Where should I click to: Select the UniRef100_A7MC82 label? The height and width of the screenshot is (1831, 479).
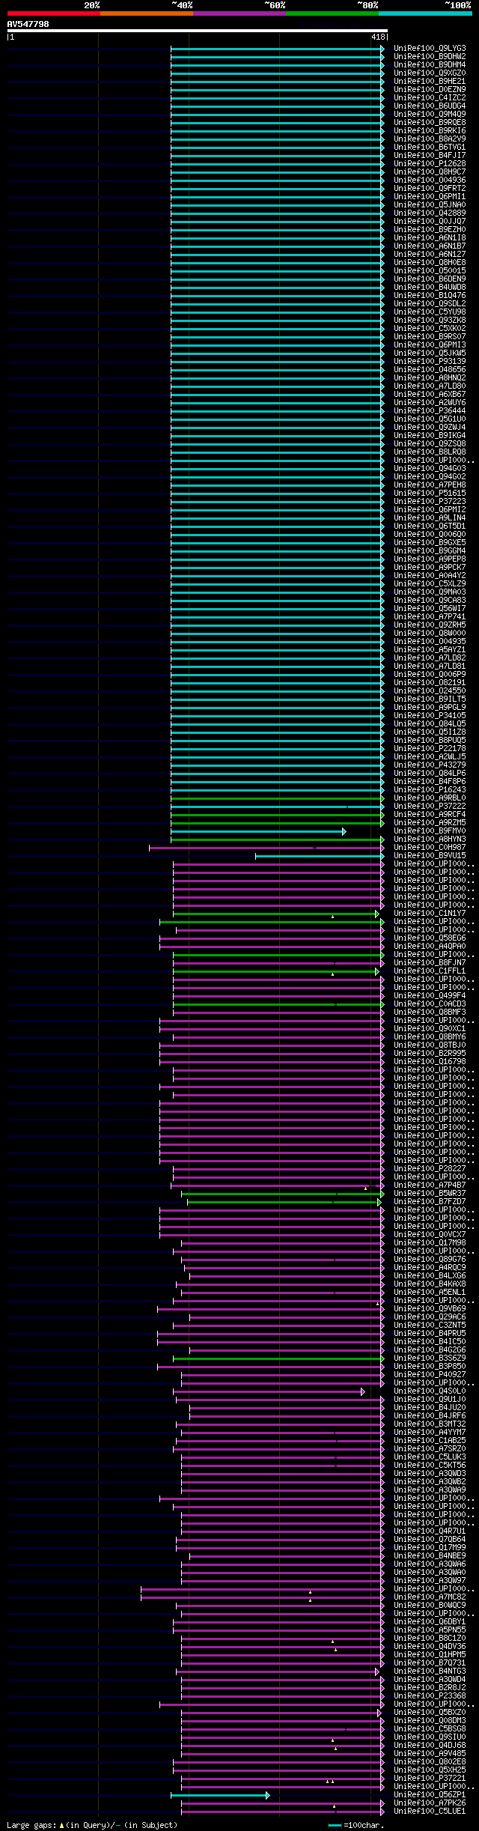(x=430, y=1597)
